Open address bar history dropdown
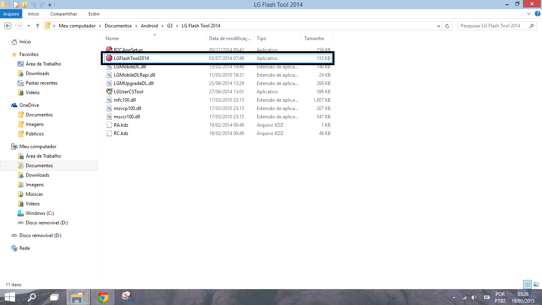Viewport: 542px width, 305px height. [438, 26]
